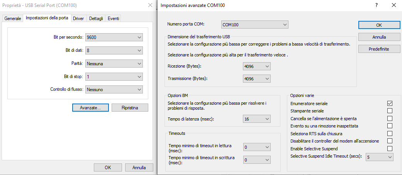This screenshot has width=402, height=175.
Task: Enable the Stampante seriale checkbox
Action: click(x=390, y=111)
